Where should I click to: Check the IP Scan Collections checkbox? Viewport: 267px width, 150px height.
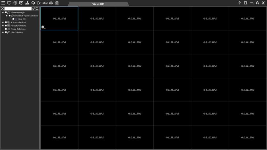(x=6, y=22)
